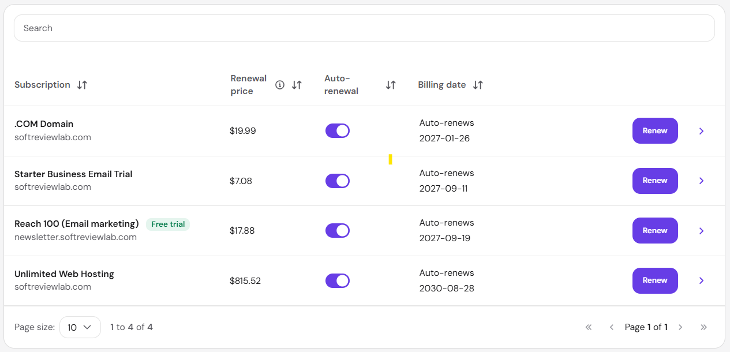The image size is (730, 352).
Task: Click $19.99 renewal price
Action: [x=243, y=131]
